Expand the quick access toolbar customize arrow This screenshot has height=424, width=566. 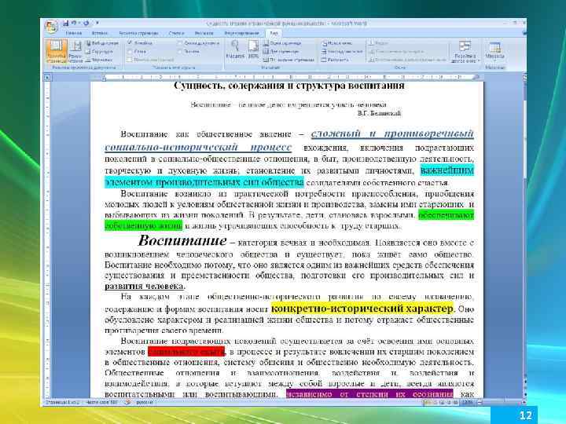click(x=97, y=23)
